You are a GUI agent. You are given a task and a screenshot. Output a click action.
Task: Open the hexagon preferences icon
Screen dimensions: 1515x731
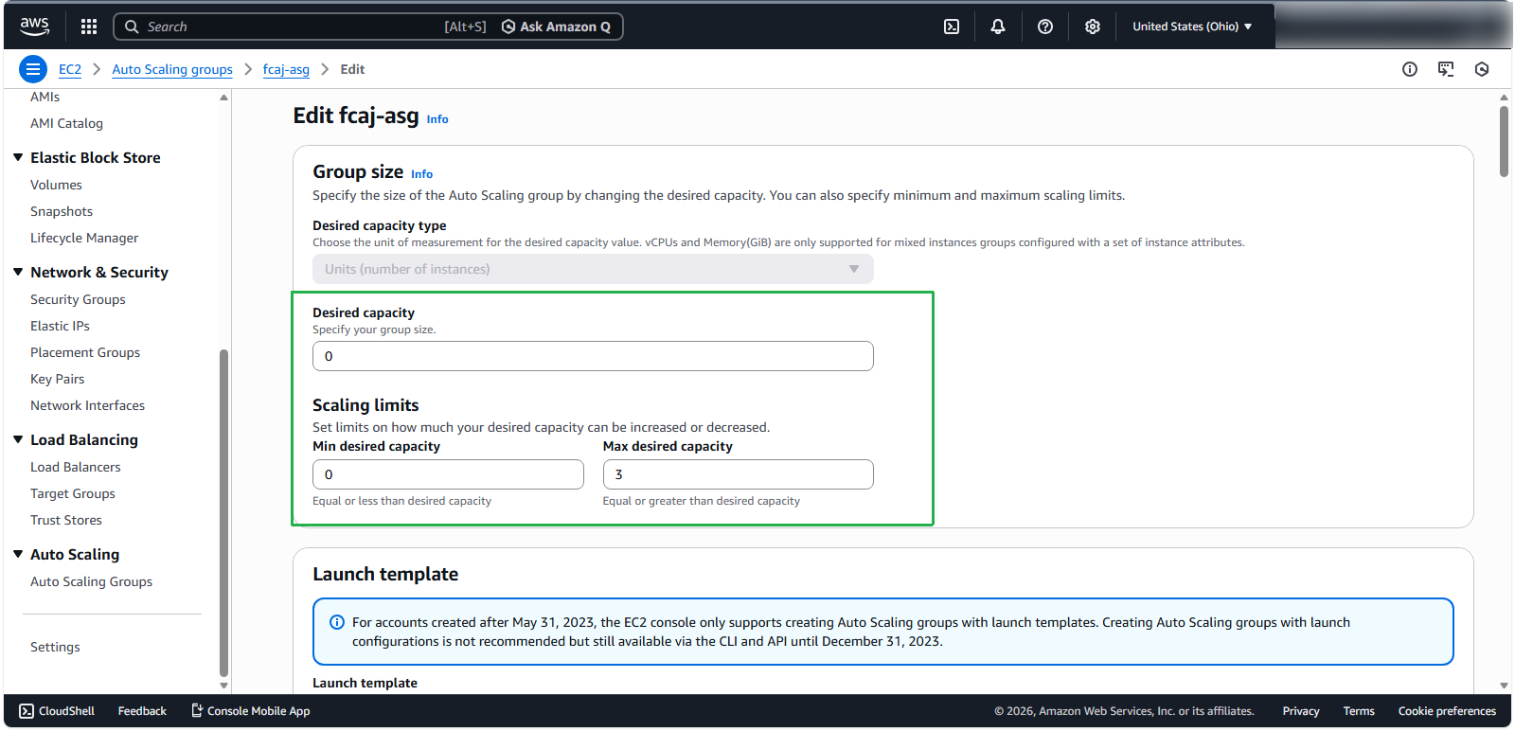pos(1482,69)
